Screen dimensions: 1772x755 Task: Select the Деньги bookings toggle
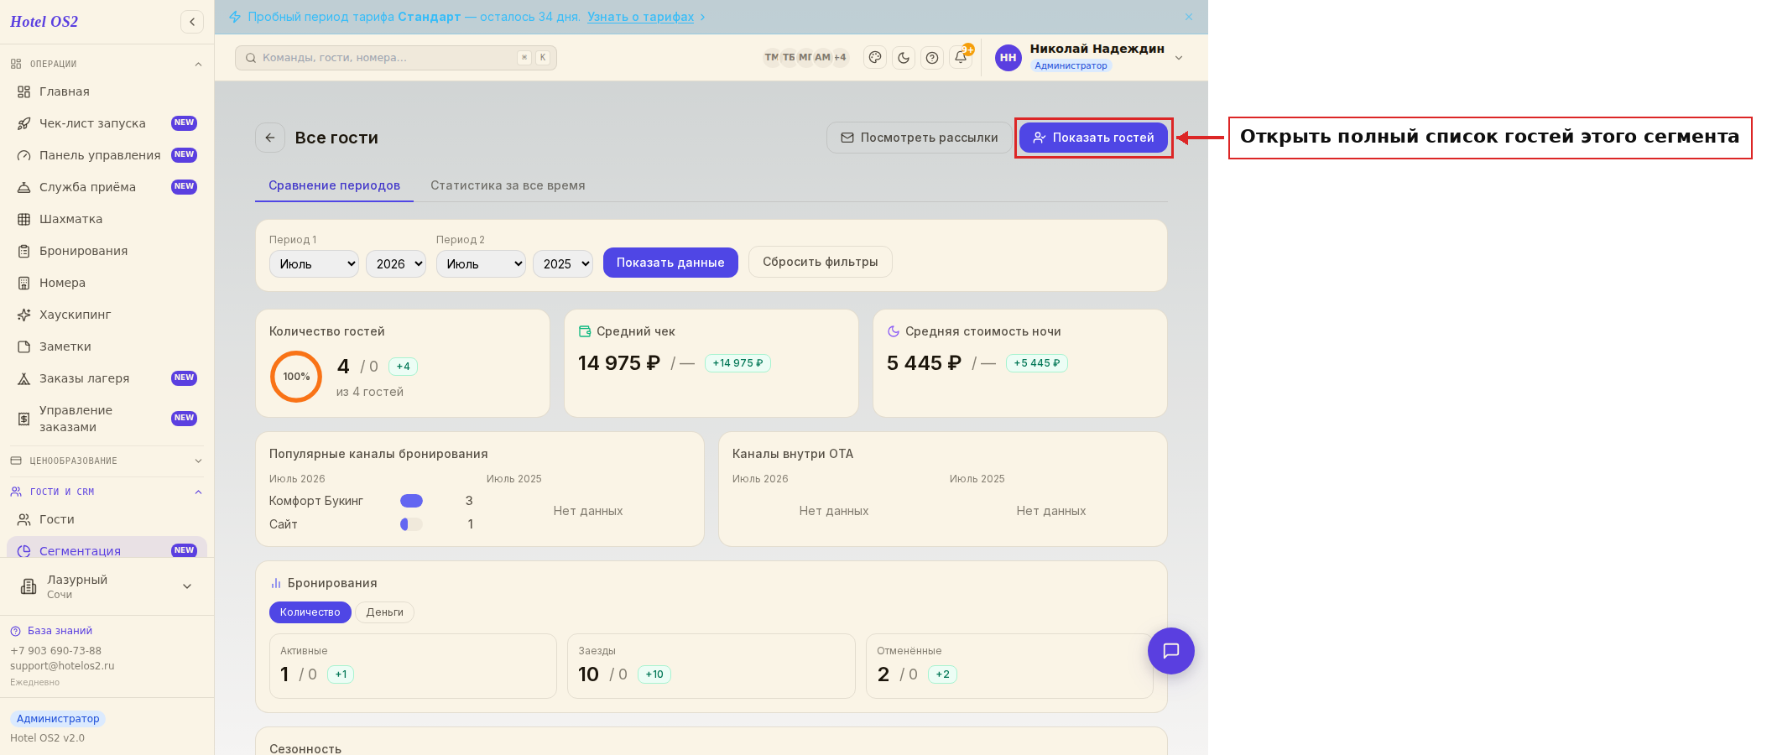pos(384,612)
